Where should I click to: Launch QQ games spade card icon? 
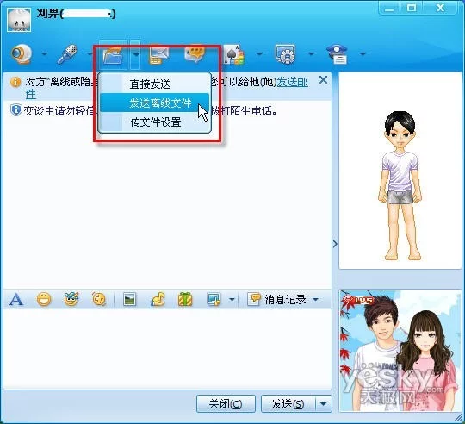(234, 54)
